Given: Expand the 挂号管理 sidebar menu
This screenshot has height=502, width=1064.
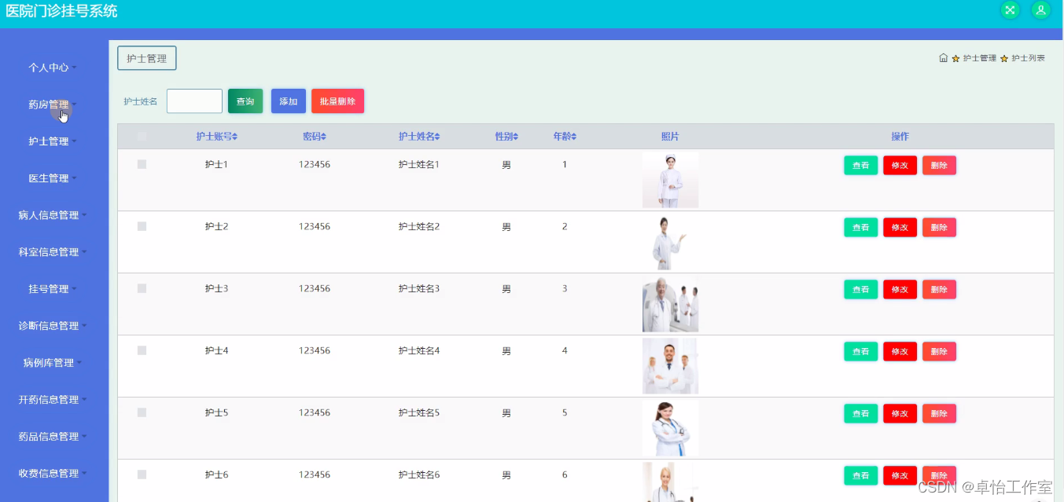Looking at the screenshot, I should coord(53,289).
